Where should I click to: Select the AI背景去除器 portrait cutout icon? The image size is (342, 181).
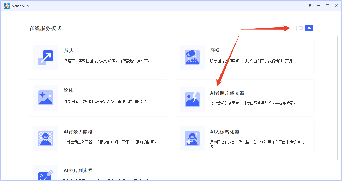click(45, 139)
